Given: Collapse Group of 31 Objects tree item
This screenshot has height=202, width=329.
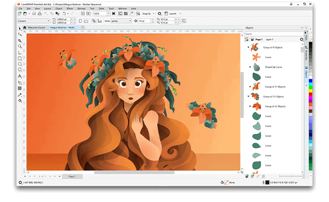Looking at the screenshot, I should [248, 96].
